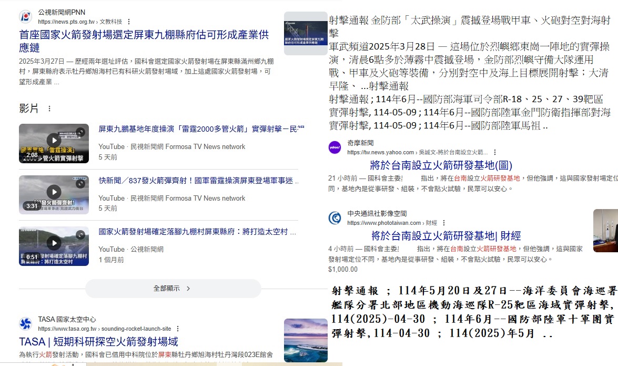
Task: Open the three-dot menu next to 影片 heading
Action: 49,108
